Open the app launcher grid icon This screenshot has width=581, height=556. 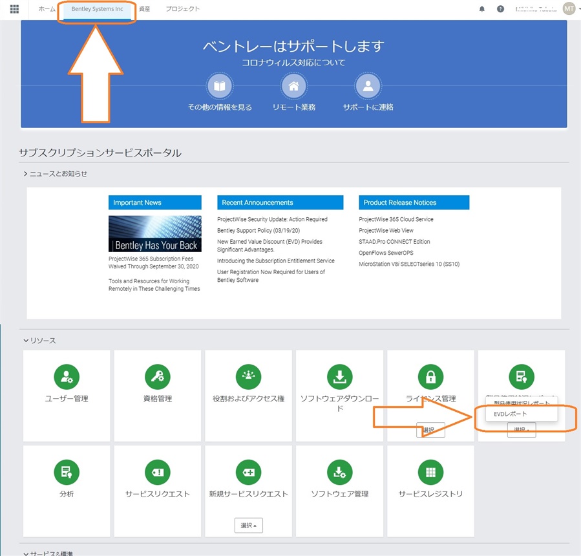click(x=14, y=8)
